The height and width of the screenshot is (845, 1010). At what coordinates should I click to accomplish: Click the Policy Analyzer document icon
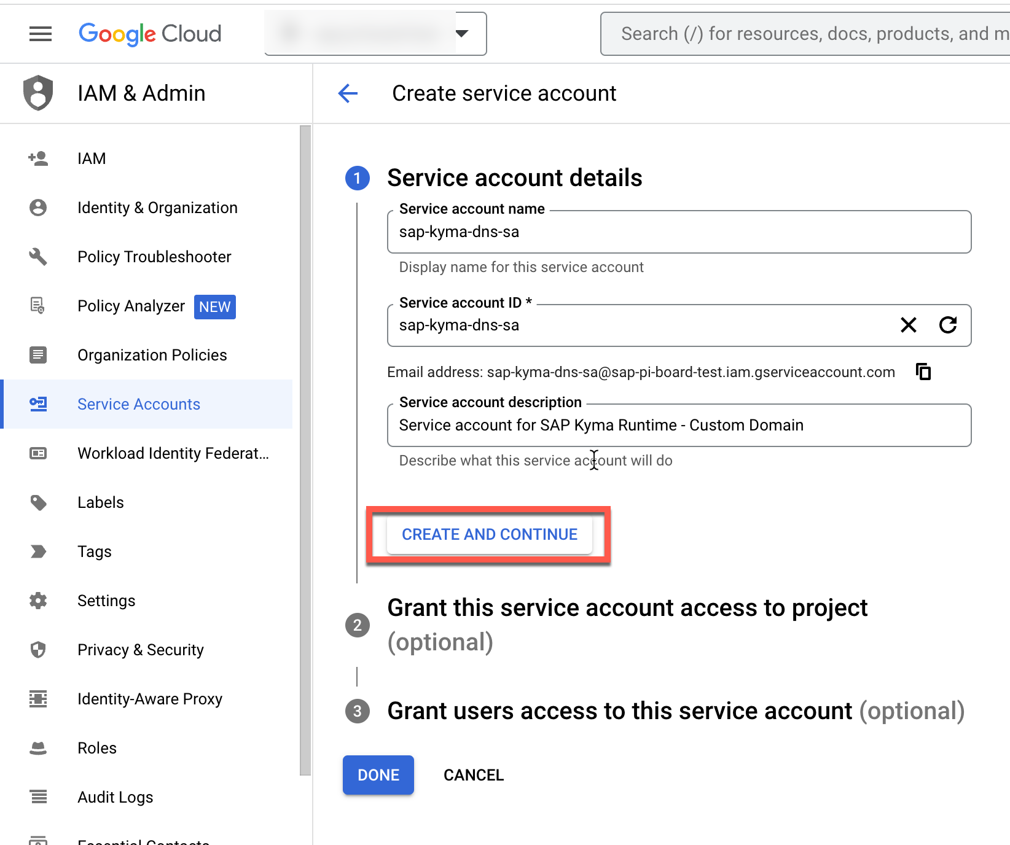coord(38,306)
